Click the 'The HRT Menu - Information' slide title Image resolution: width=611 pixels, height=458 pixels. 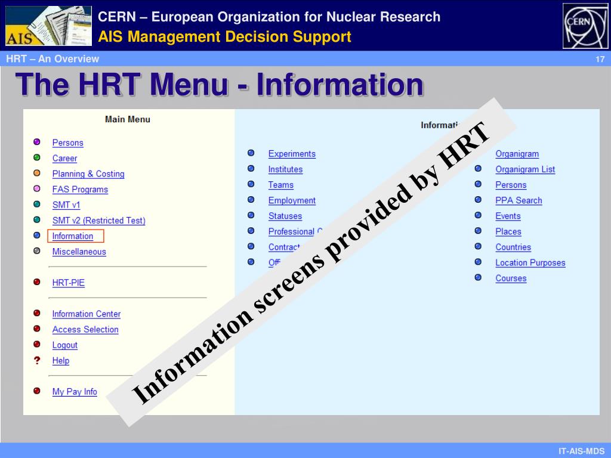tap(220, 84)
